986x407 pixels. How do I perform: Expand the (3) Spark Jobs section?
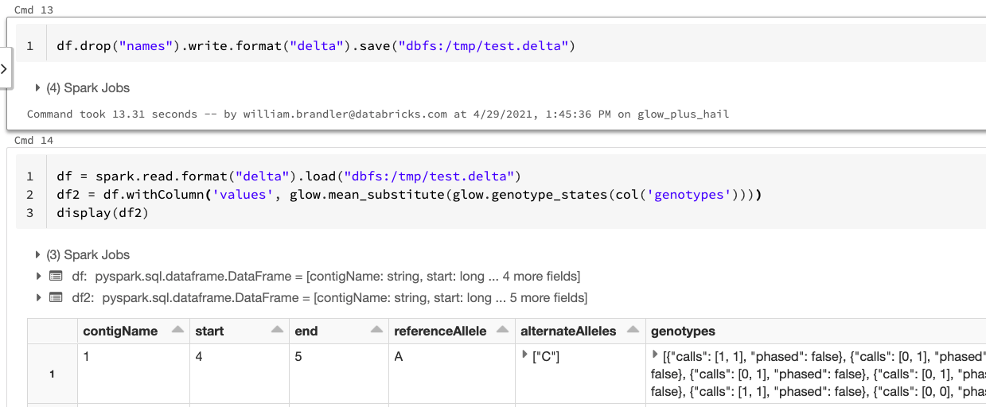pos(37,255)
